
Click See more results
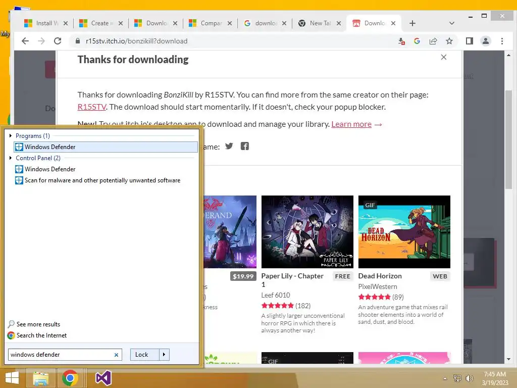34,324
